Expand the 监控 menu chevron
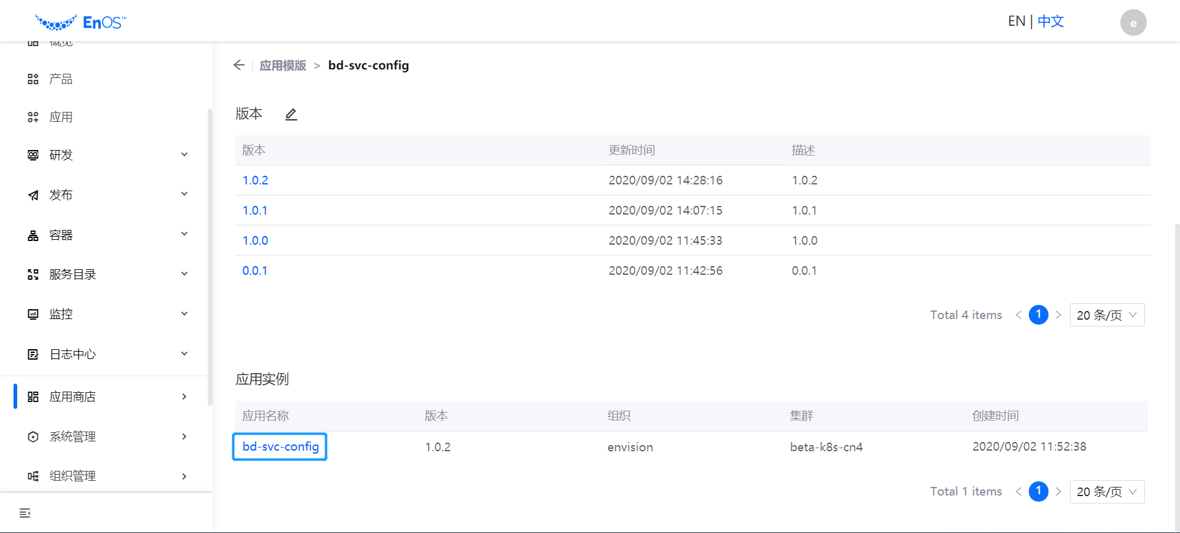The height and width of the screenshot is (533, 1180). 184,314
